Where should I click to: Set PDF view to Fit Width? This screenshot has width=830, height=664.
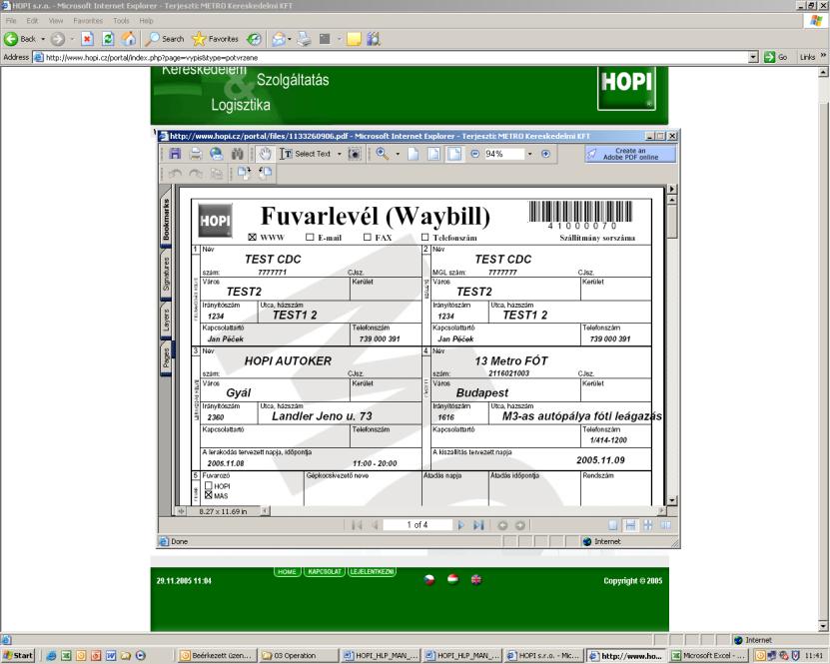454,154
